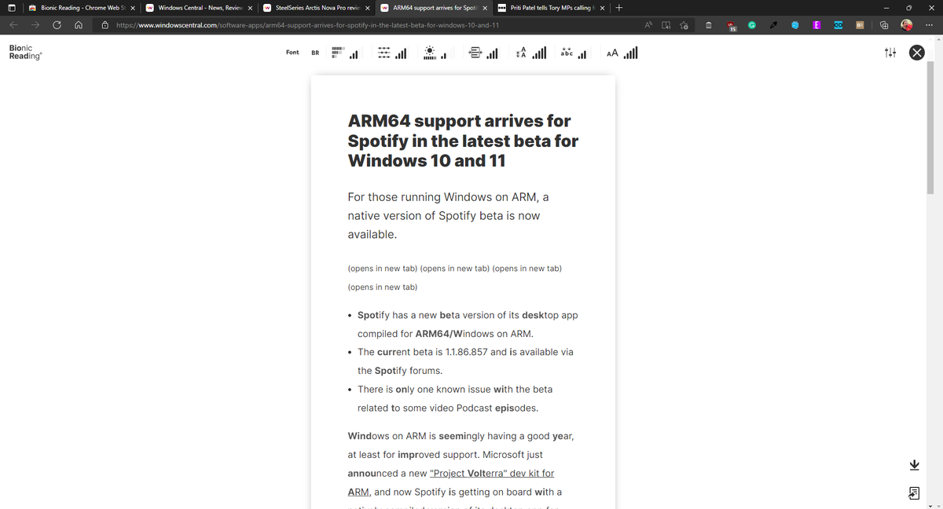Toggle Bionic Reading with the BR button

[x=315, y=53]
